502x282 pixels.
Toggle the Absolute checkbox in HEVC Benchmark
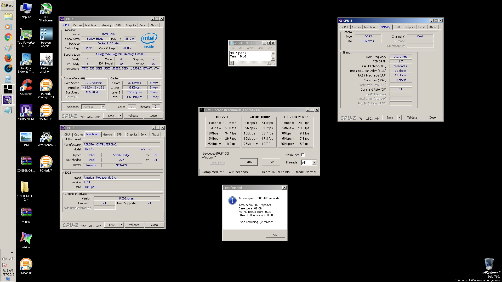pos(303,155)
